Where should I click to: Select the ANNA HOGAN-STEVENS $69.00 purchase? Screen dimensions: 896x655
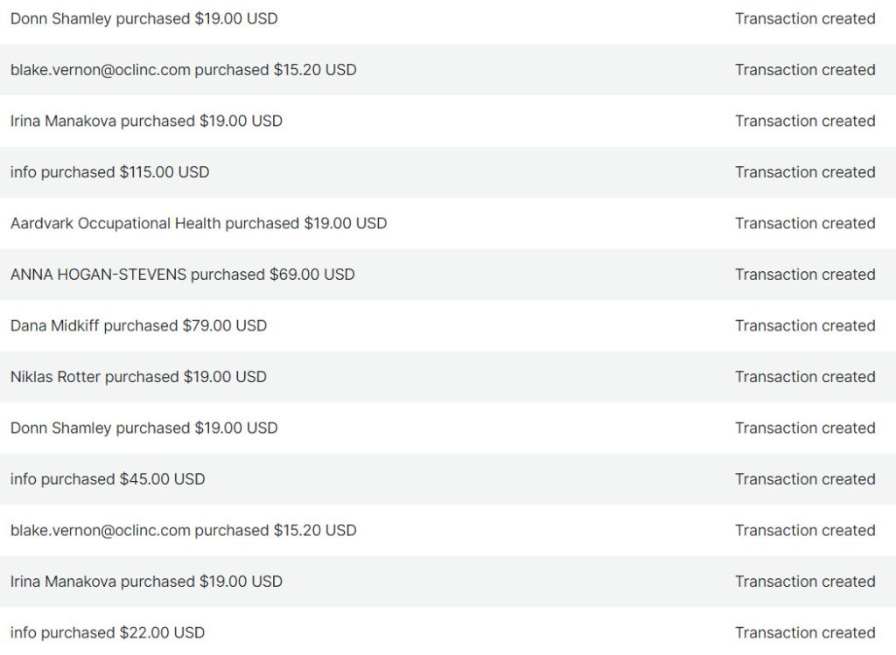(x=182, y=275)
